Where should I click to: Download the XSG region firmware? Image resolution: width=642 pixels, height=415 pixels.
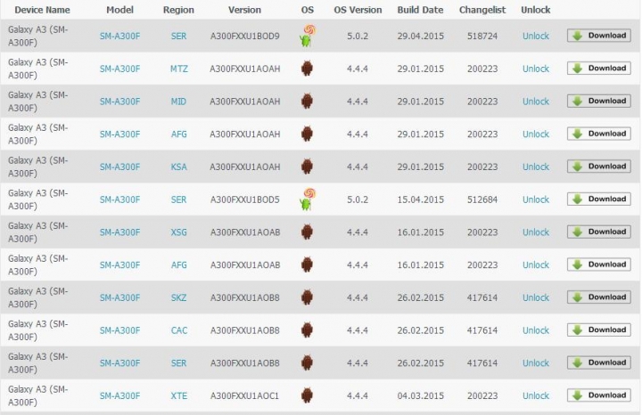599,232
